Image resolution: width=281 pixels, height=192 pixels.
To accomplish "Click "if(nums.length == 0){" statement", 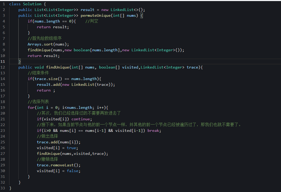I will point(52,21).
